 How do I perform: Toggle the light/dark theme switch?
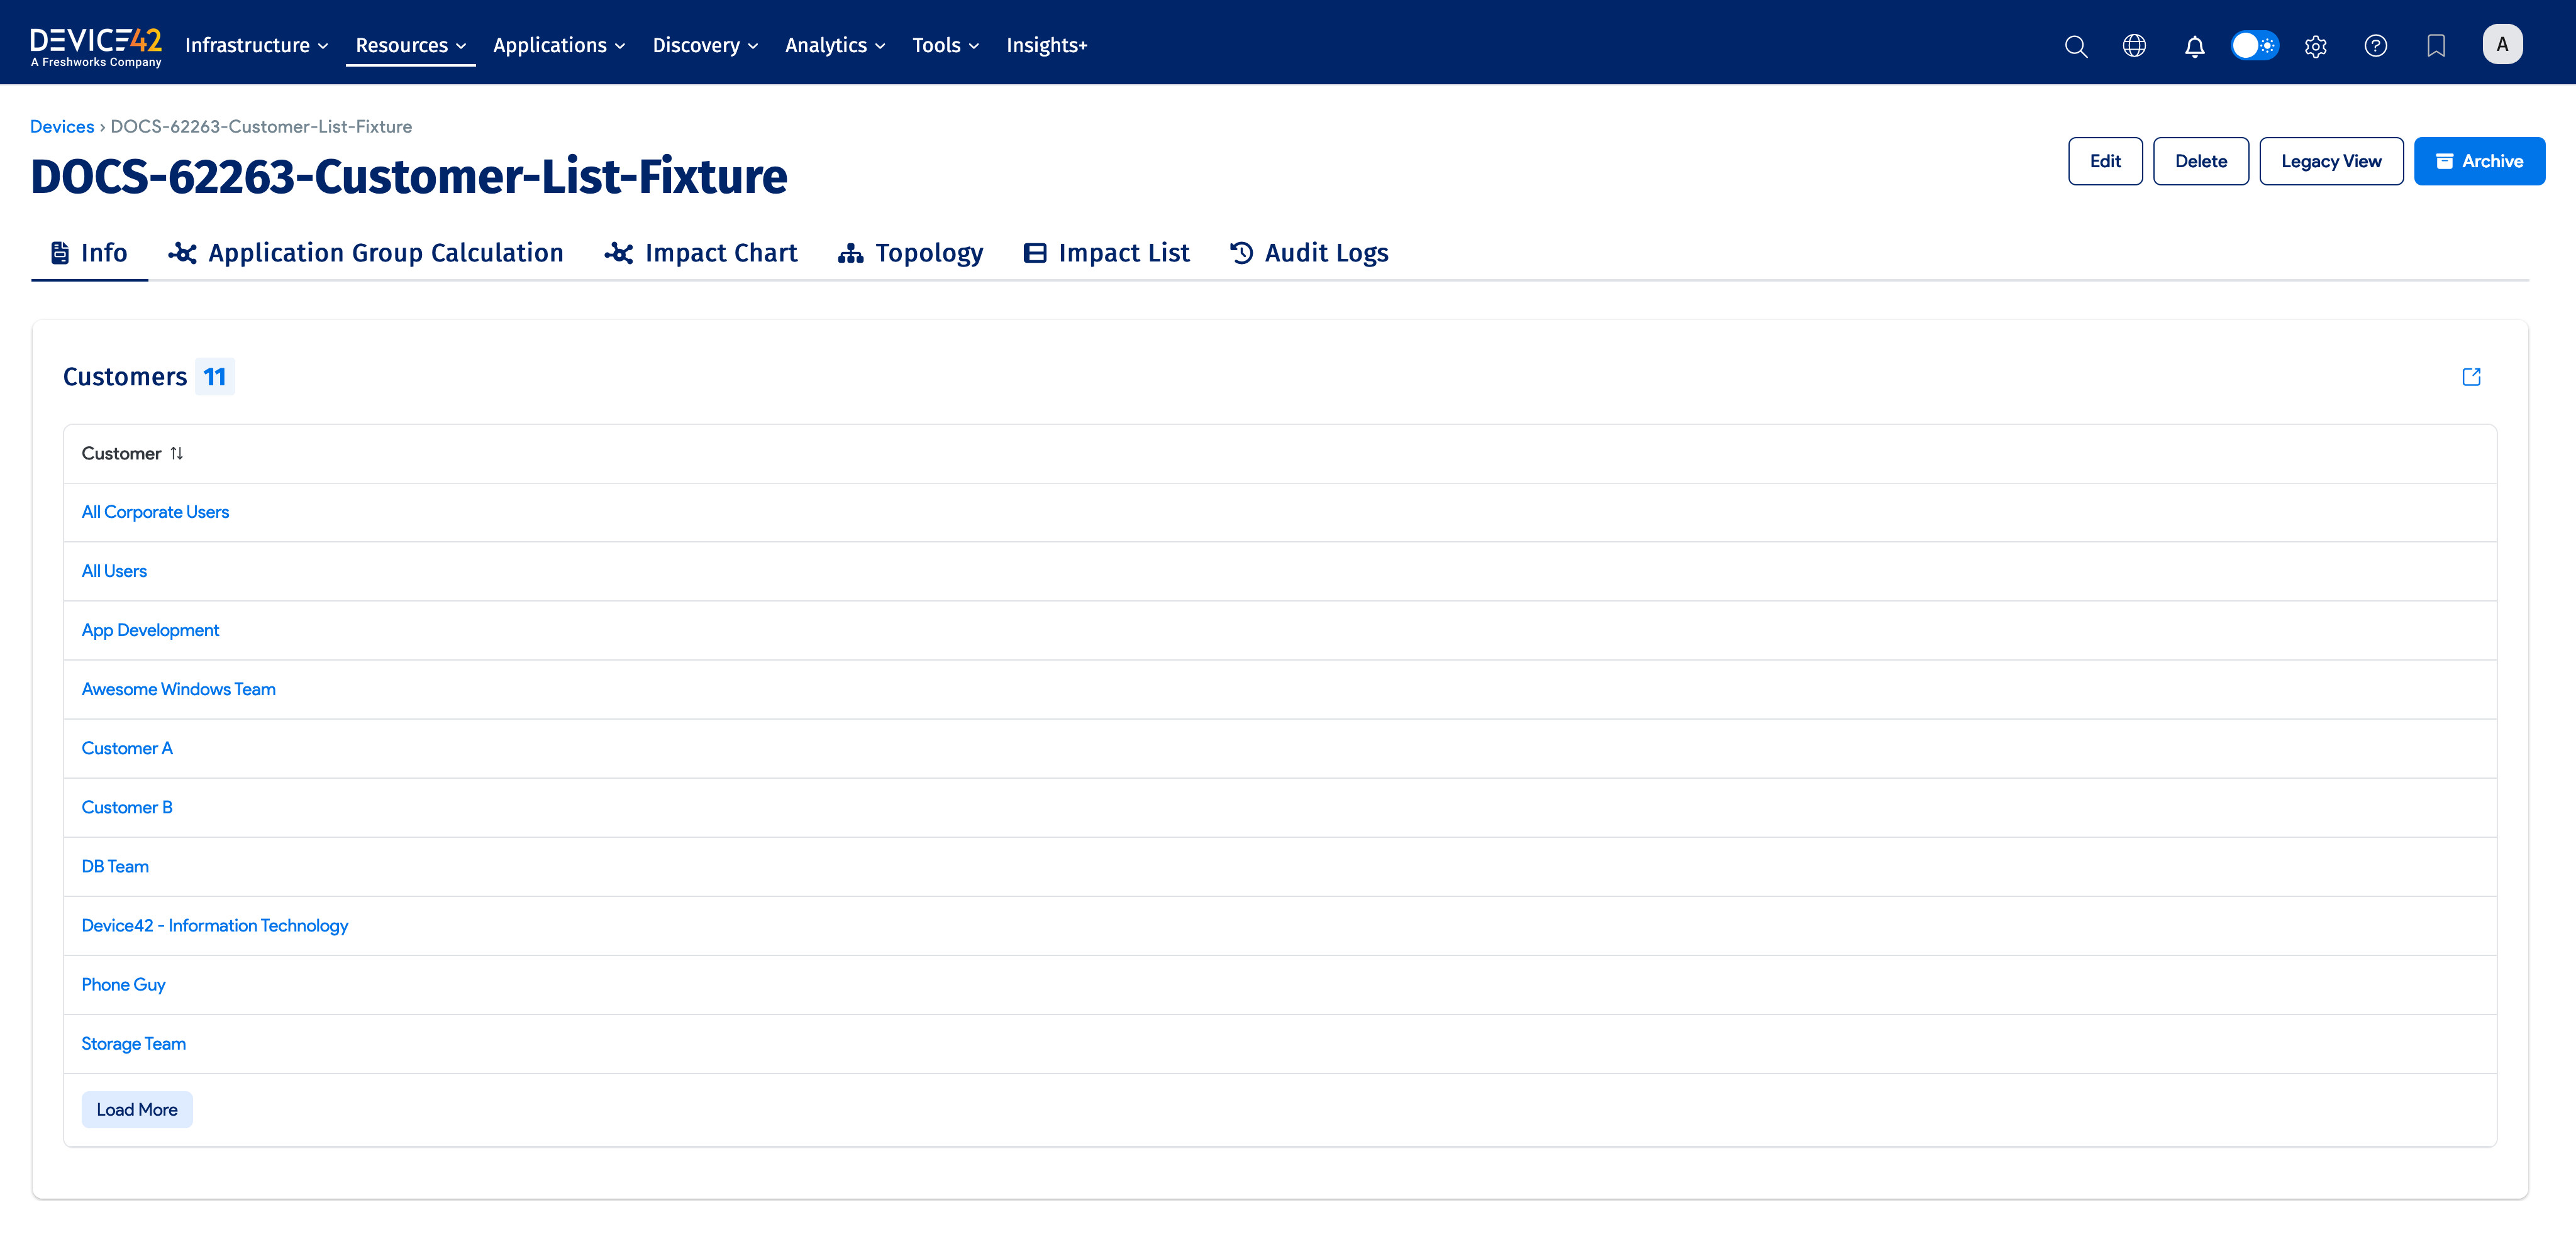2255,46
